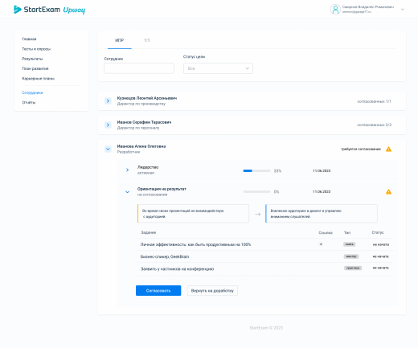418x348 pixels.
Task: Expand the Лидерство goal chevron
Action: (x=128, y=170)
